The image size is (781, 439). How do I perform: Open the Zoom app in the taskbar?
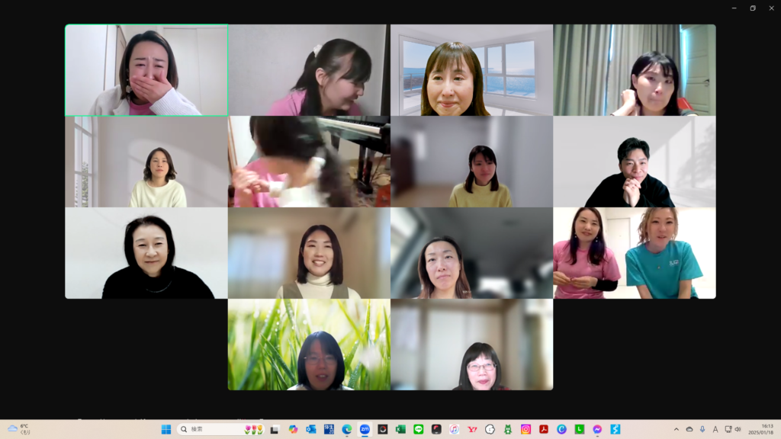[x=365, y=429]
